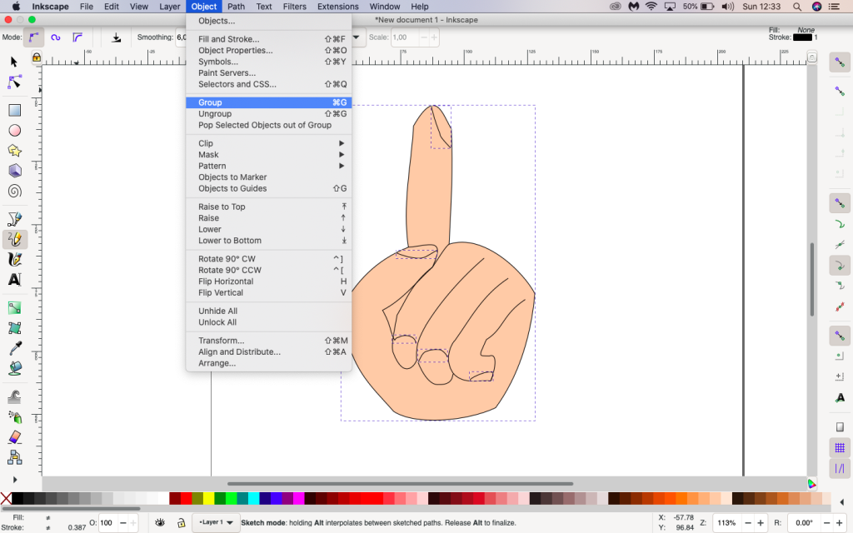Click the zoom percentage field
The height and width of the screenshot is (533, 853).
point(726,523)
